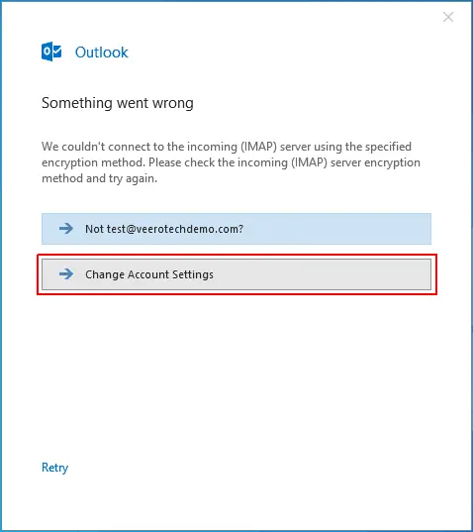Click the blank right side of the "Not test@" bar

[x=337, y=229]
